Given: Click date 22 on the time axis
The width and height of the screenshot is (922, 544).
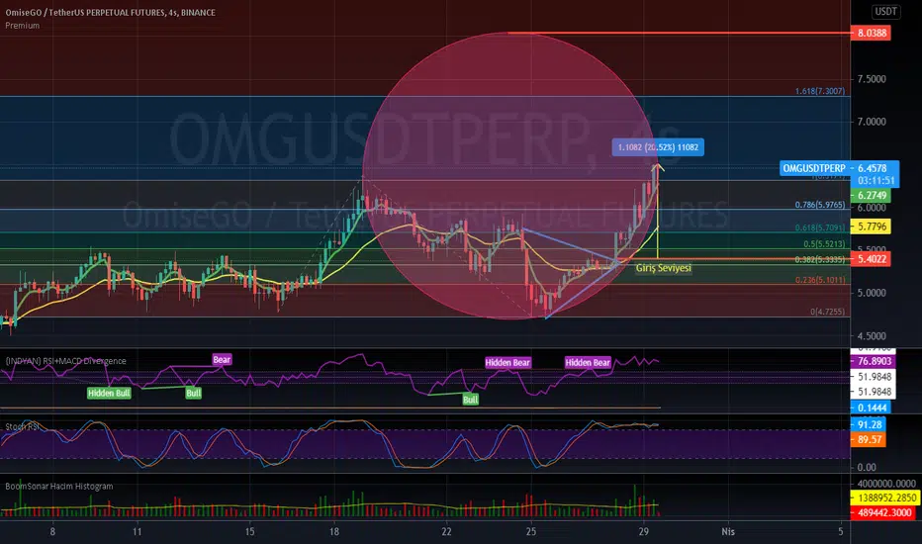Looking at the screenshot, I should pos(446,532).
